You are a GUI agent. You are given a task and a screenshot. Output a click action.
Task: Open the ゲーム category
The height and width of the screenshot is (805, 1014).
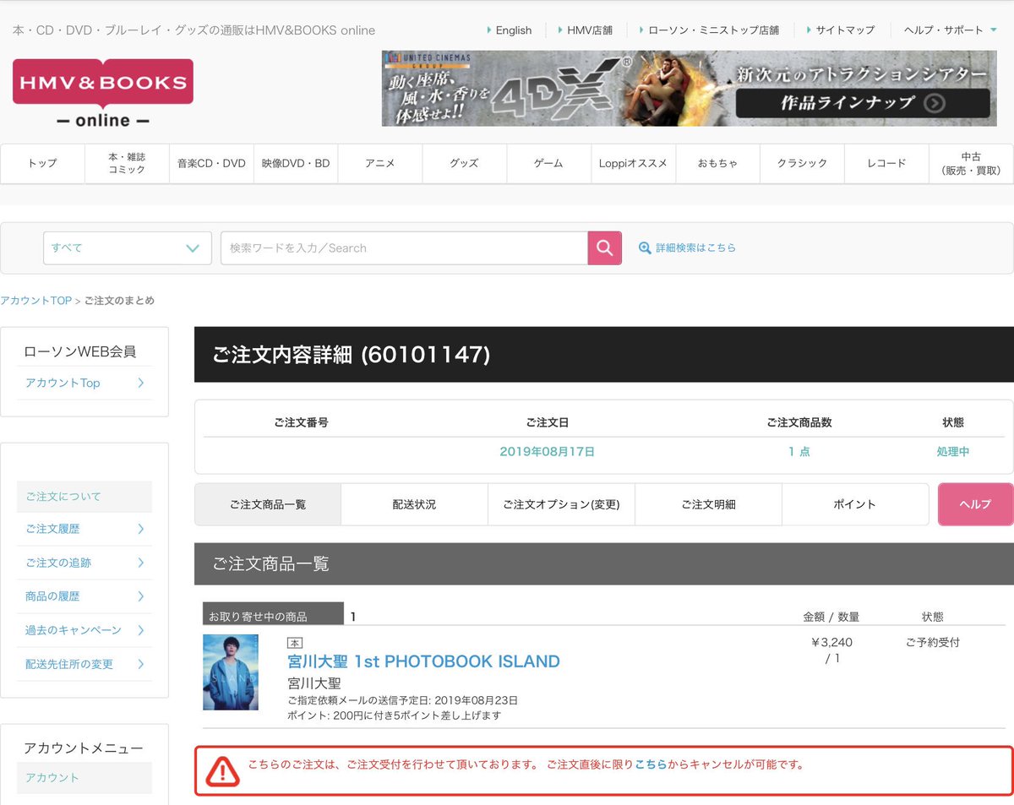[548, 163]
